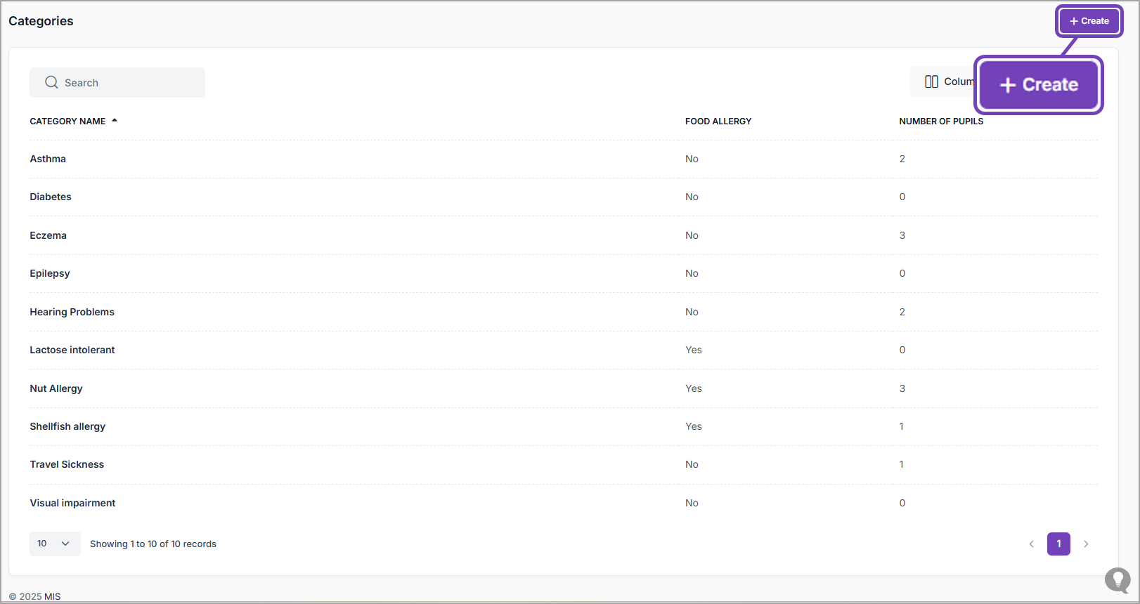Go to the next page arrow

coord(1086,544)
